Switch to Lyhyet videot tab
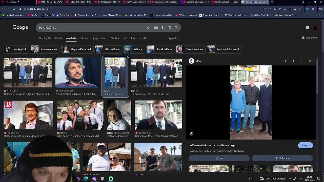This screenshot has height=182, width=324. point(99,38)
